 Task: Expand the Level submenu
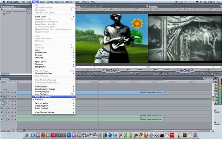54,50
